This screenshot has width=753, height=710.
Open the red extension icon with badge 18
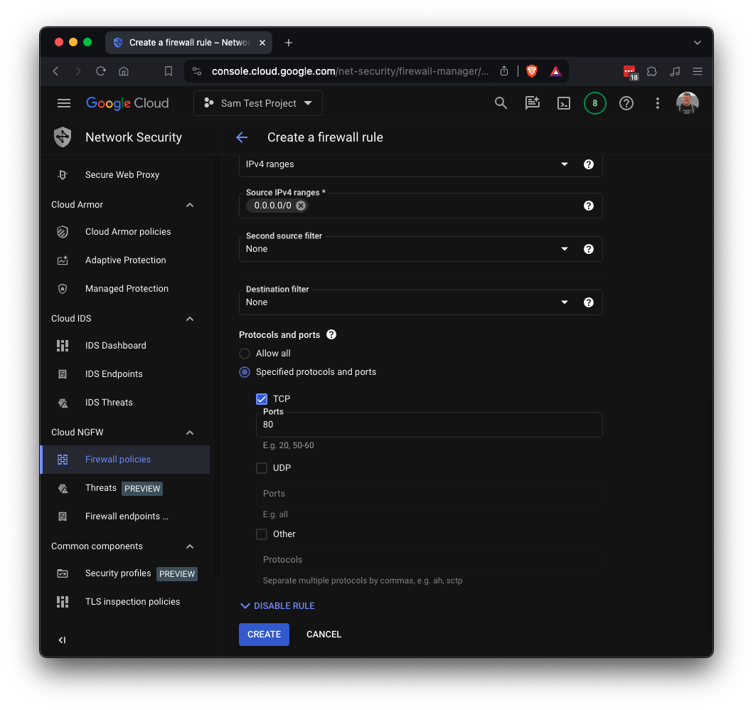[630, 73]
